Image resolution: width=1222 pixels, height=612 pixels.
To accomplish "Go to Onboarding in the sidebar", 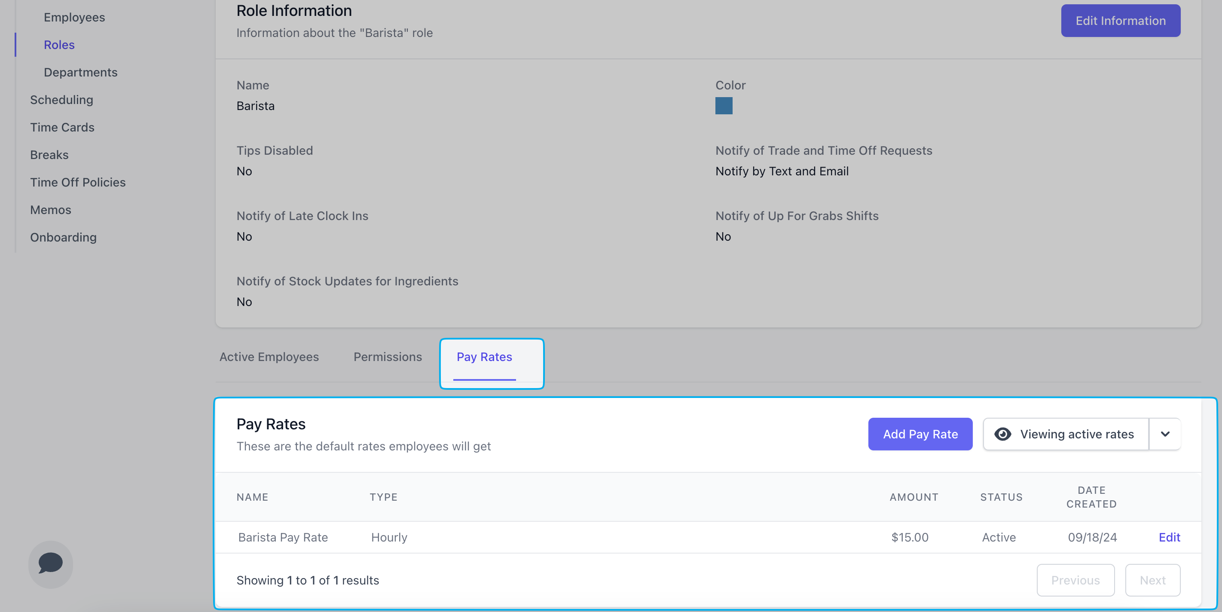I will click(x=63, y=237).
